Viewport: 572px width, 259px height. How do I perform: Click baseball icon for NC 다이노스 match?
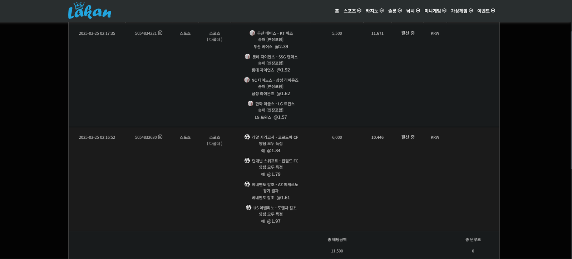point(247,80)
